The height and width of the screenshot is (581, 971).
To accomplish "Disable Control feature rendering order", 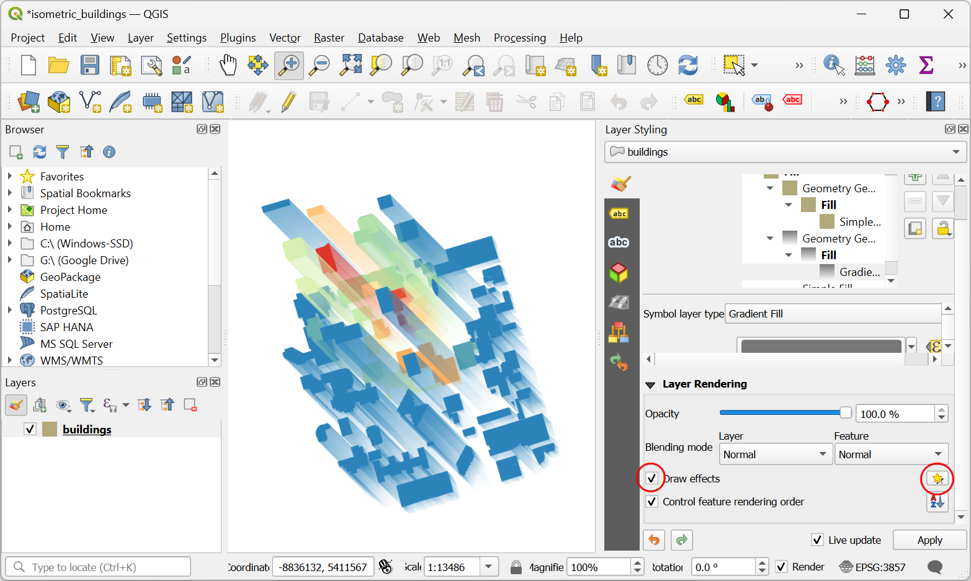I will pyautogui.click(x=651, y=502).
